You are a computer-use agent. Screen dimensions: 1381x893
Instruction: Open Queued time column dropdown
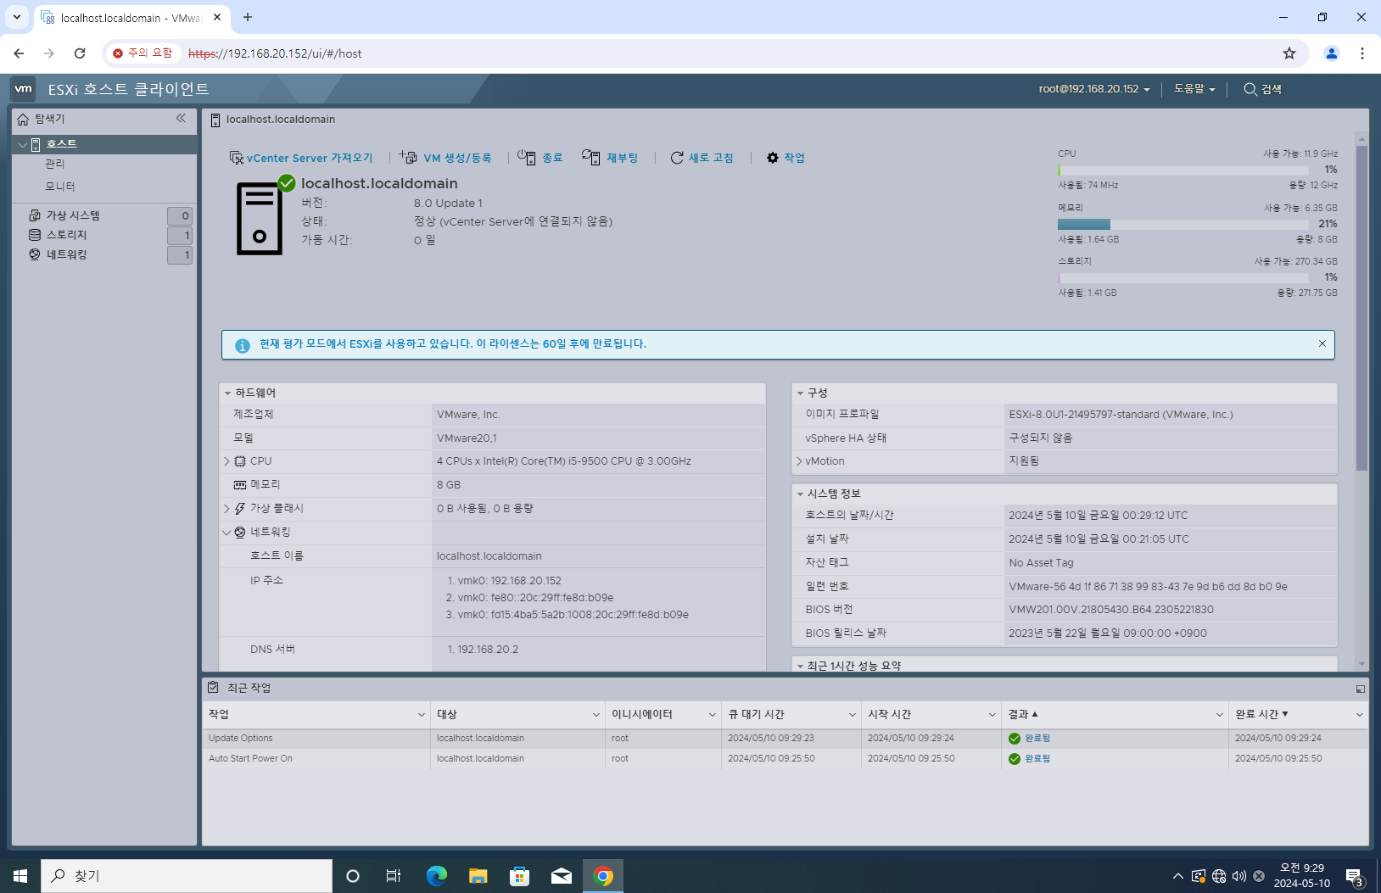853,715
